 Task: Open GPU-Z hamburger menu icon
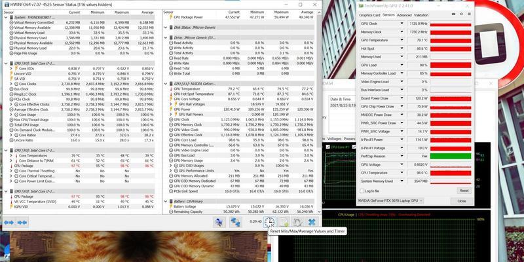pyautogui.click(x=469, y=14)
